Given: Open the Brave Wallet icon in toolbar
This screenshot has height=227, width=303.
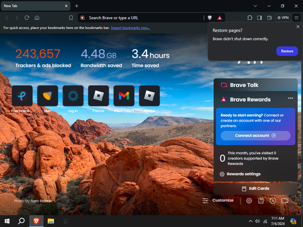Looking at the screenshot, I should [x=270, y=18].
